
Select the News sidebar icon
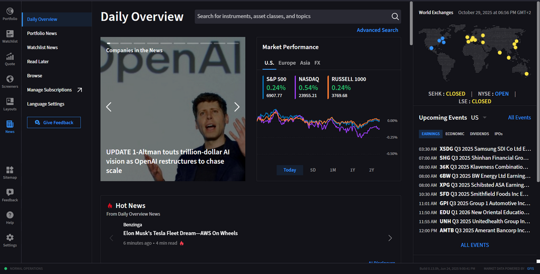(x=10, y=126)
